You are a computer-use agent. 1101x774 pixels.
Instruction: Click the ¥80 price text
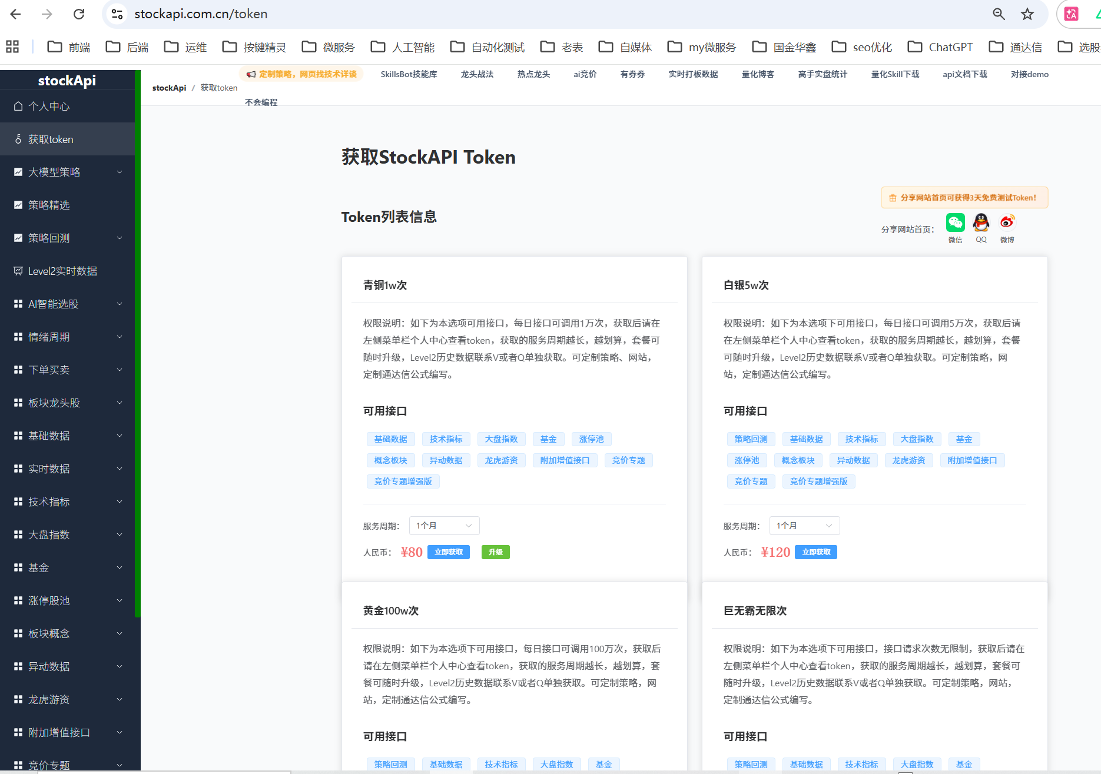(412, 552)
